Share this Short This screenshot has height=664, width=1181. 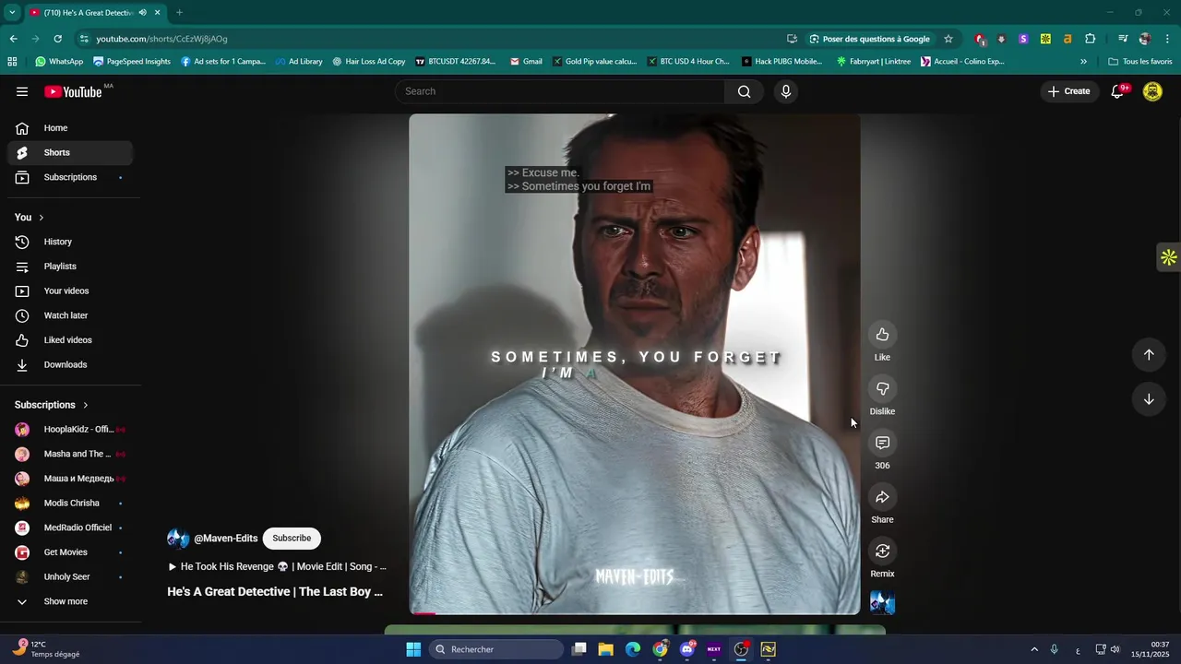882,498
